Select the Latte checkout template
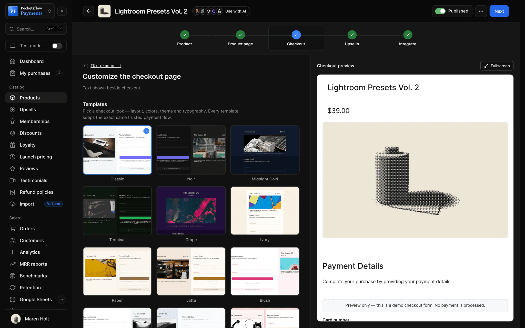525x328 pixels. tap(191, 271)
